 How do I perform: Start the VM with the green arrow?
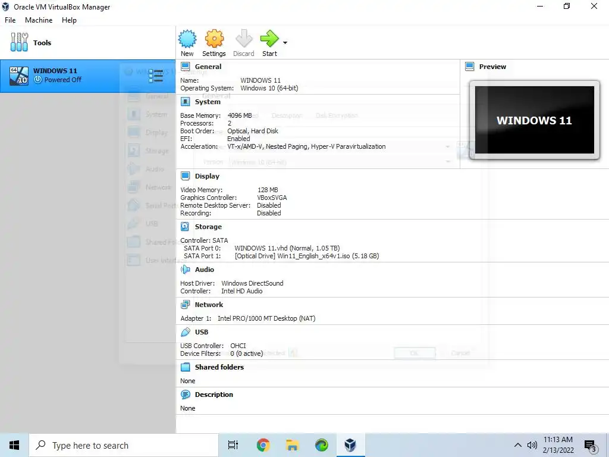[x=269, y=39]
